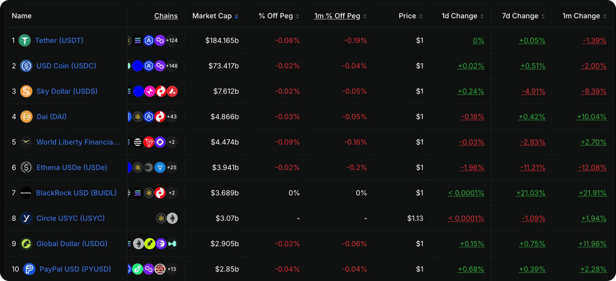Viewport: 616px width, 281px height.
Task: Click the green Tether logo icon
Action: click(24, 40)
